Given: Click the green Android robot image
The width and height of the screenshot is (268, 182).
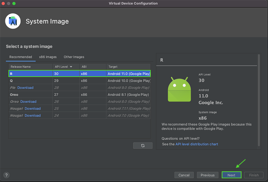Looking at the screenshot, I should coord(179,90).
